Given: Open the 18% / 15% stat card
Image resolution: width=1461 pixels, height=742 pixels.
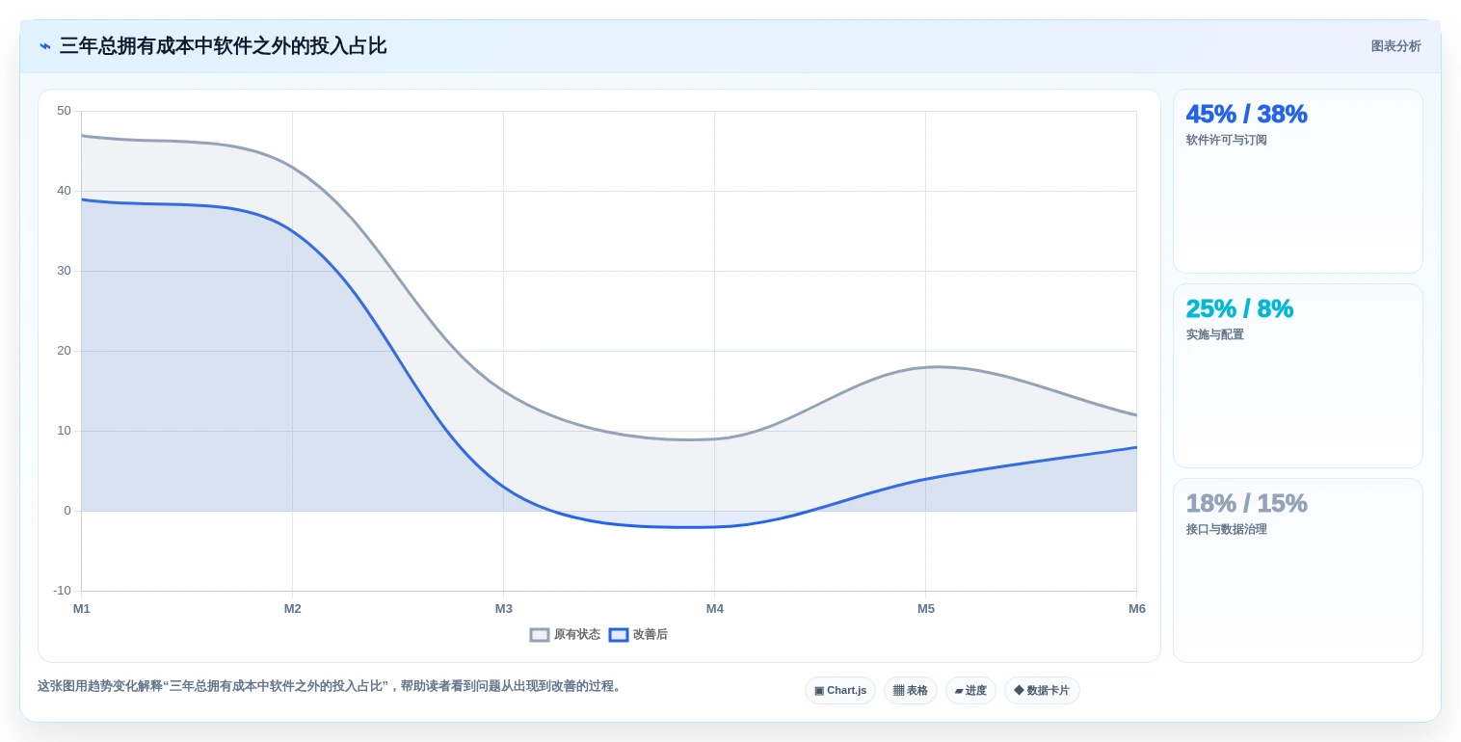Looking at the screenshot, I should click(1297, 570).
